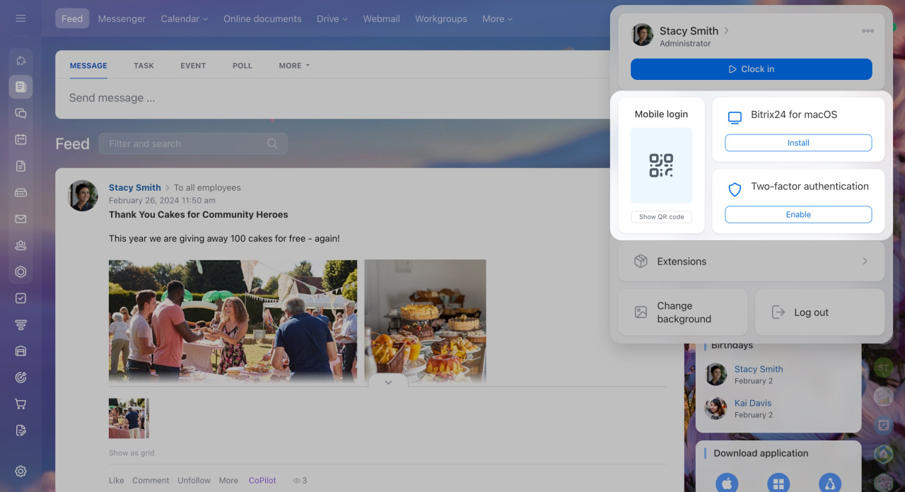Click the three-dots options in profile panel
This screenshot has width=905, height=492.
tap(868, 31)
